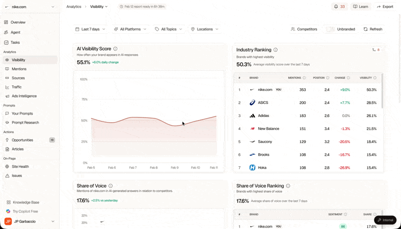Select the Adidas row
This screenshot has height=229, width=401.
point(308,116)
